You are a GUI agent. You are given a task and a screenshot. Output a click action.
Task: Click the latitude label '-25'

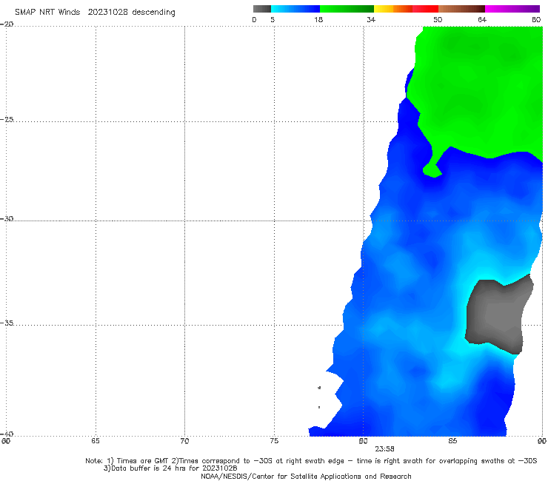7,119
